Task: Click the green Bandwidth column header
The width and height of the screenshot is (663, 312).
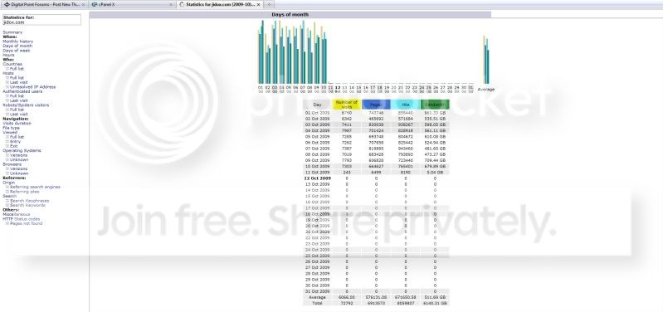Action: [435, 105]
